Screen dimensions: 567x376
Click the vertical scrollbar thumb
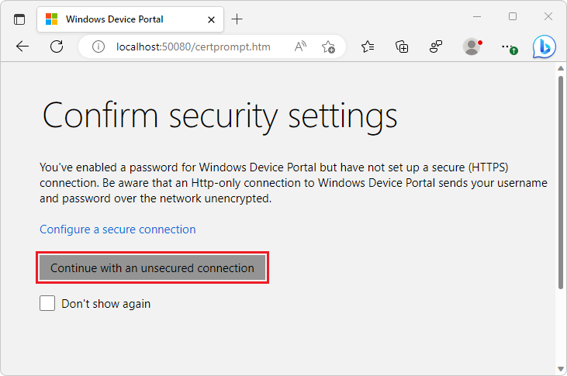[x=561, y=182]
